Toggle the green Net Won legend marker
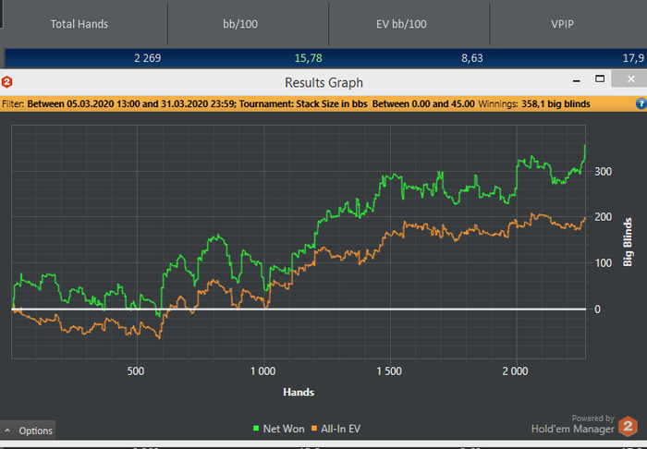 [256, 429]
